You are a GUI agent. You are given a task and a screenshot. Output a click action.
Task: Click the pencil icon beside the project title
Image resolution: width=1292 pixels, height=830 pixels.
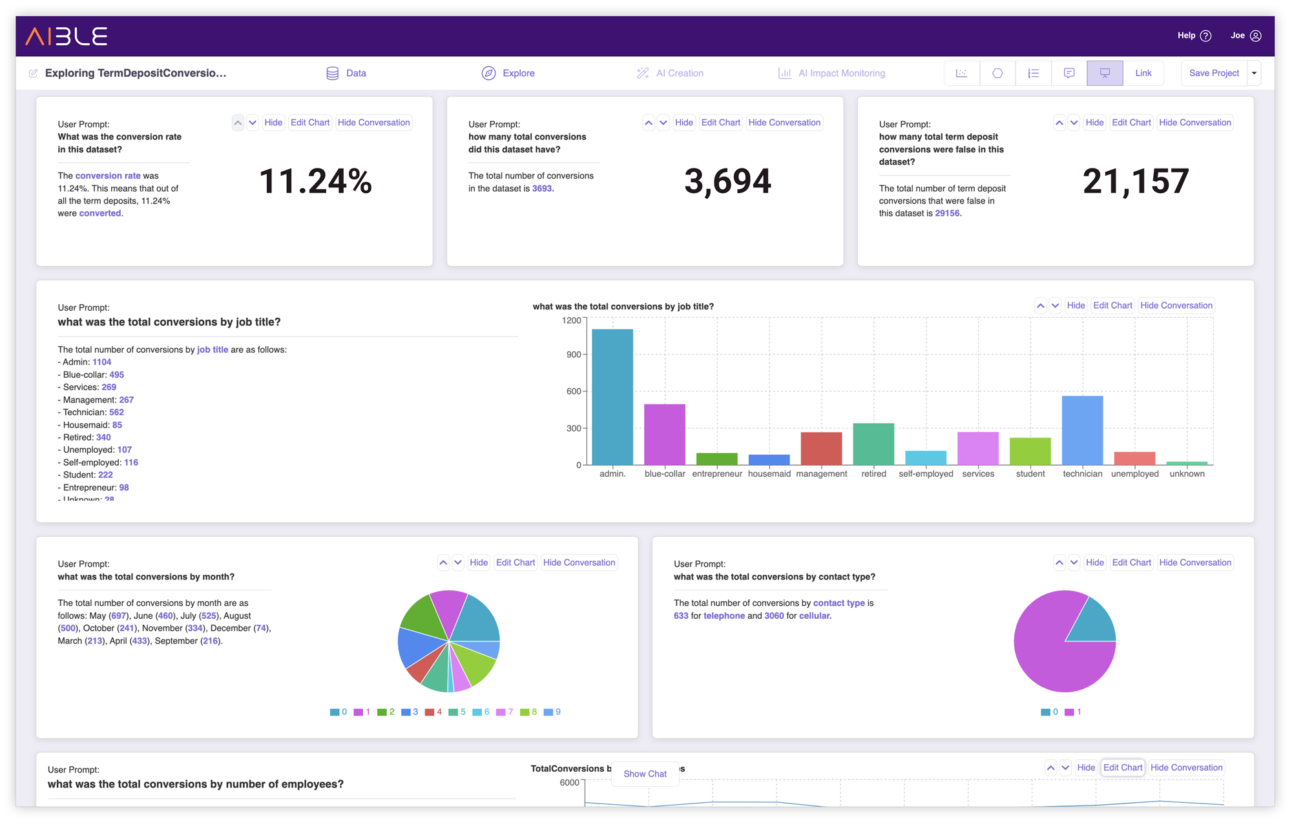[x=33, y=73]
